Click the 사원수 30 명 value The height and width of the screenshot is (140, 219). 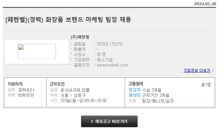click(x=101, y=54)
